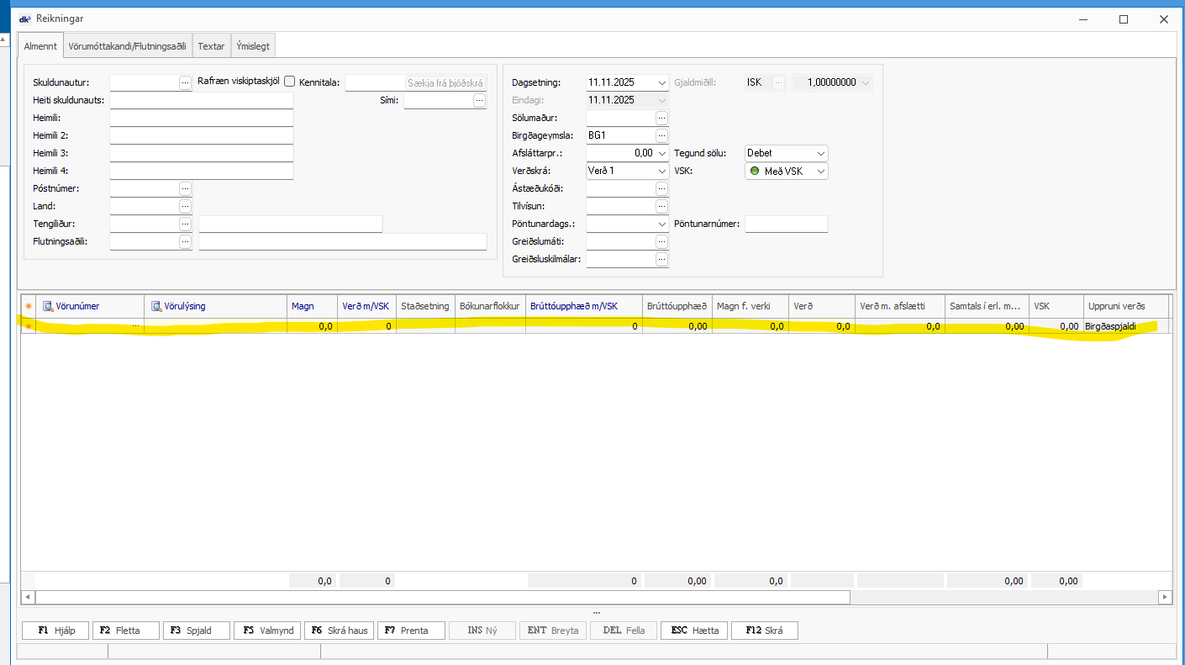Viewport: 1185px width, 665px height.
Task: Click the horizontal scrollbar right arrow
Action: 1165,597
